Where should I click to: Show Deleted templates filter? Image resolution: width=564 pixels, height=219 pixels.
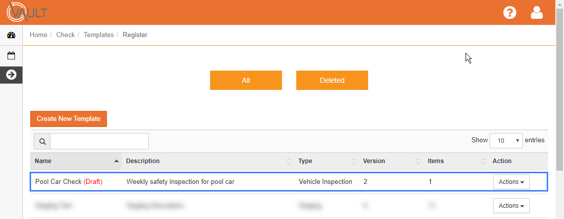(x=332, y=80)
